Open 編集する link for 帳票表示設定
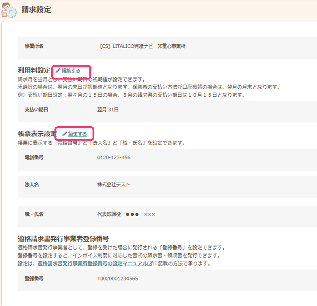The height and width of the screenshot is (306, 317). click(78, 134)
